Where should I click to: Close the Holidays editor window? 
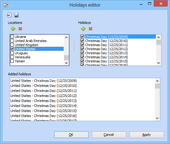161,3
